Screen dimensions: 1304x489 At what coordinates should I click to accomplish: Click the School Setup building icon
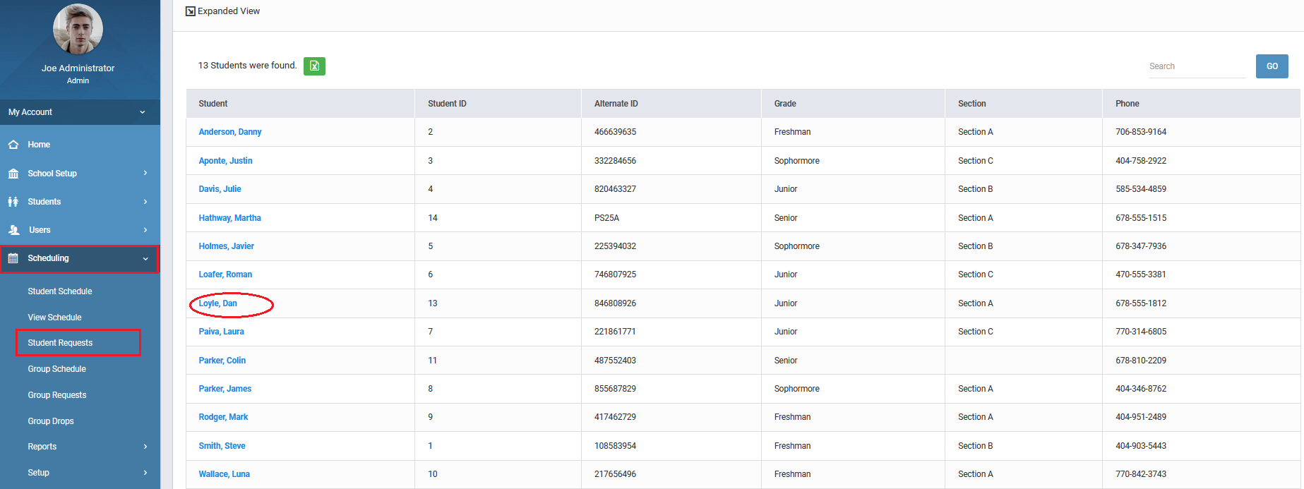point(13,174)
